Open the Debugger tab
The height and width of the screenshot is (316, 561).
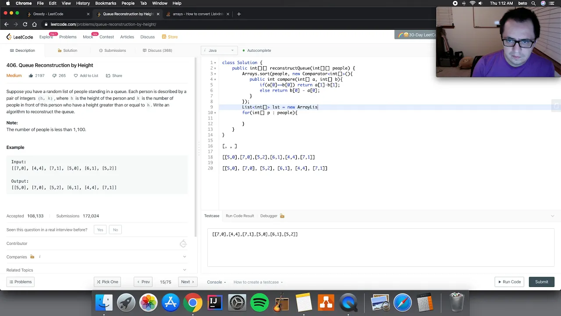[x=272, y=216]
